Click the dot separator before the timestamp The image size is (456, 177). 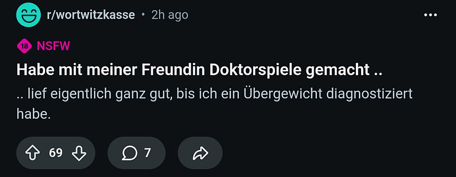(x=143, y=15)
